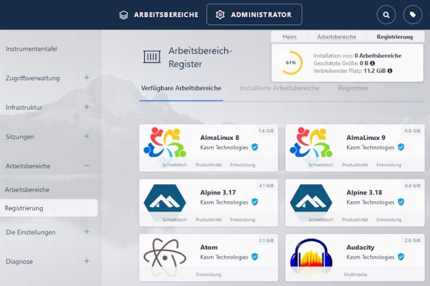Open Arbeitsbereiche sub-item in sidebar

(27, 189)
